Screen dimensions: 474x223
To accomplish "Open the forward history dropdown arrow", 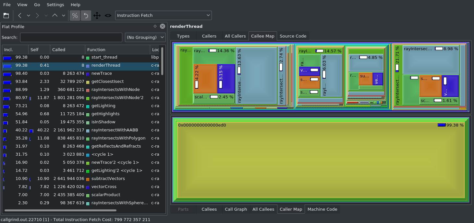I will point(46,16).
